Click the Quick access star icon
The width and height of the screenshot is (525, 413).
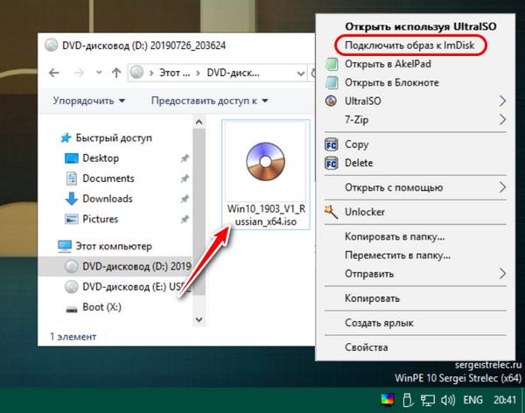coord(66,137)
